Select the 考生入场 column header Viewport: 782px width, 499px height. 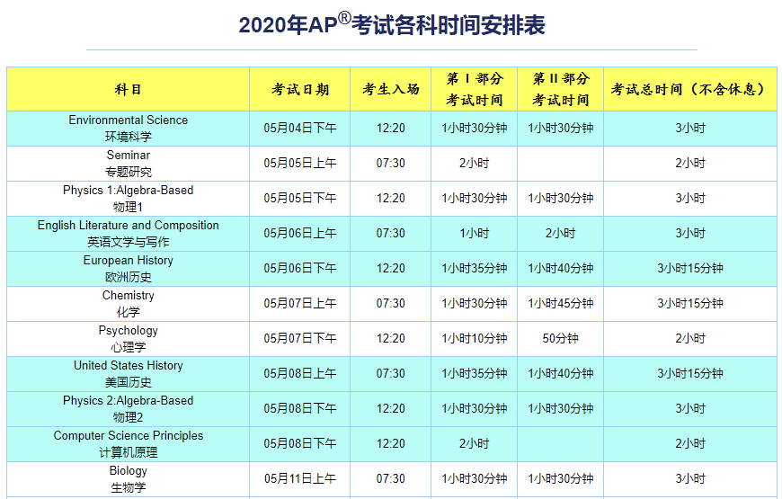click(391, 90)
